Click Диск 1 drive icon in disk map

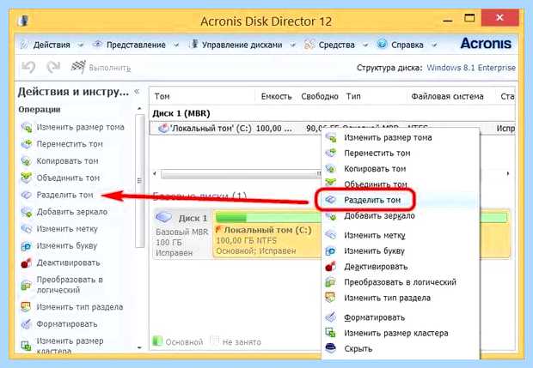click(164, 217)
